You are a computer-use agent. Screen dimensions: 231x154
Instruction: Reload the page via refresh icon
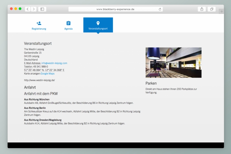coord(160,9)
